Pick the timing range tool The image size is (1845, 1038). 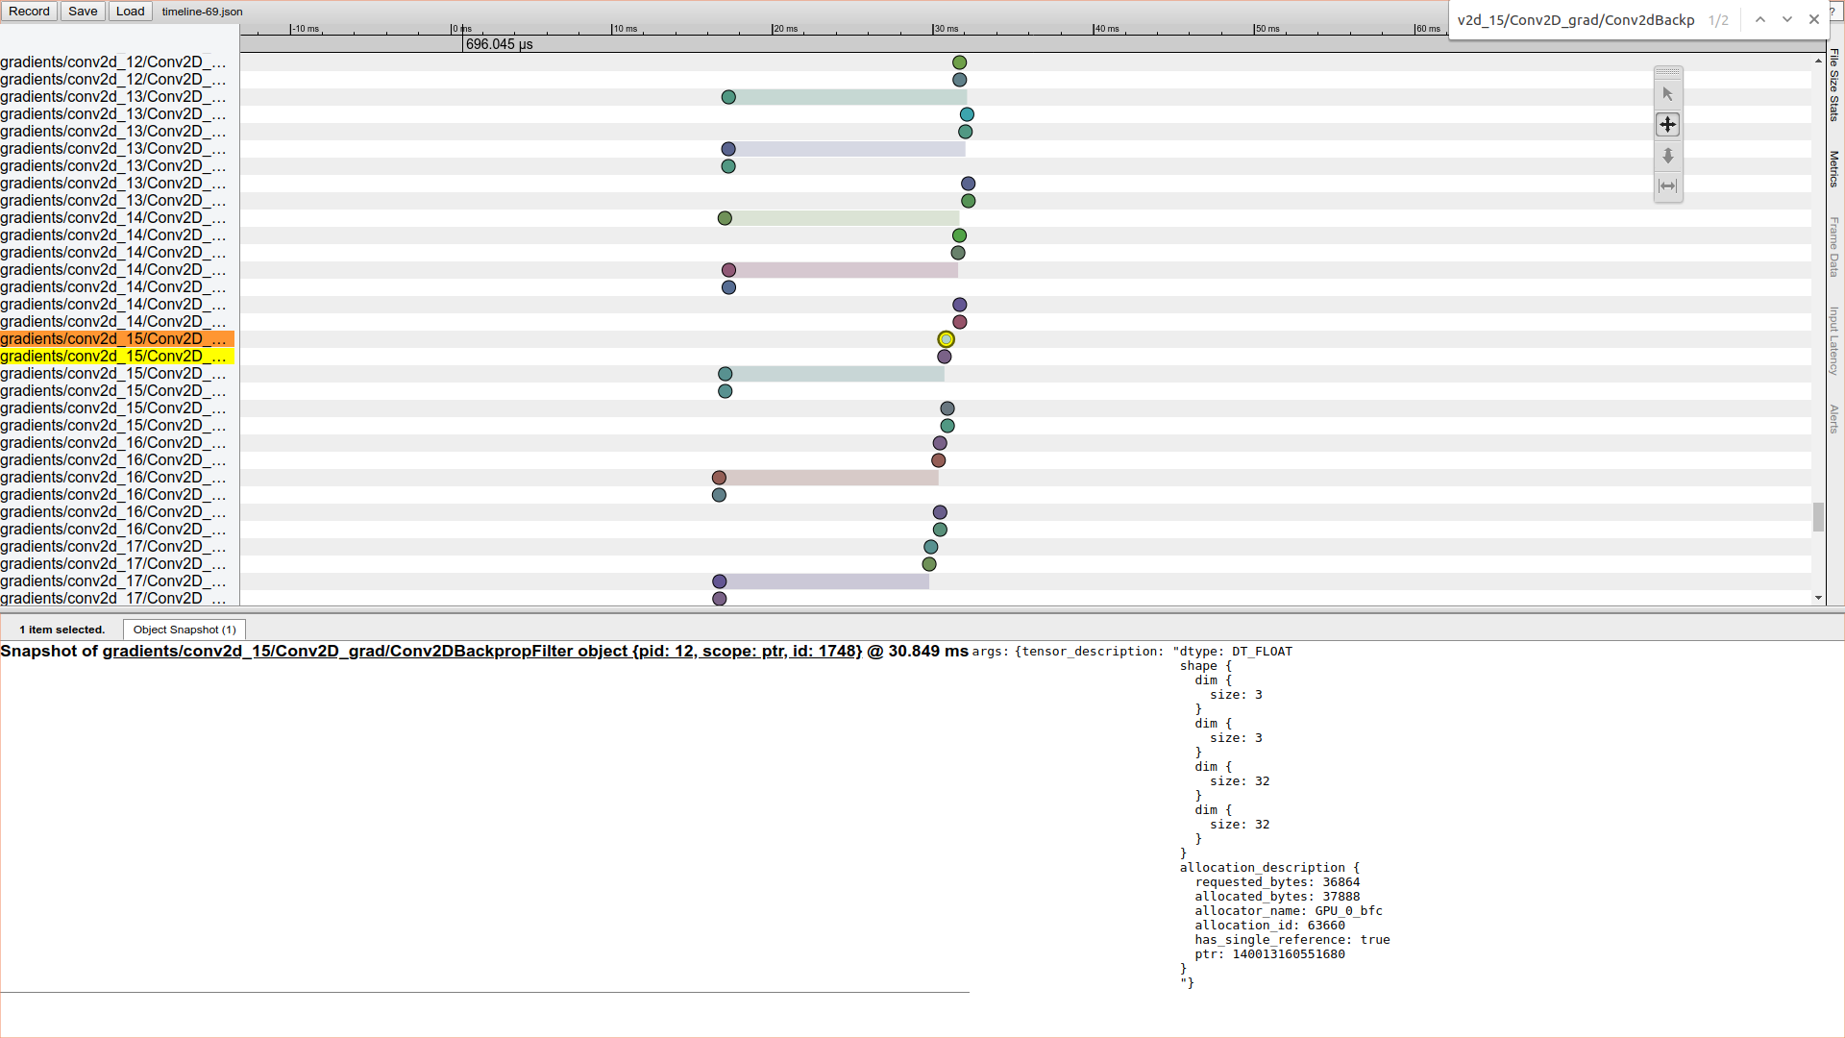(x=1667, y=186)
